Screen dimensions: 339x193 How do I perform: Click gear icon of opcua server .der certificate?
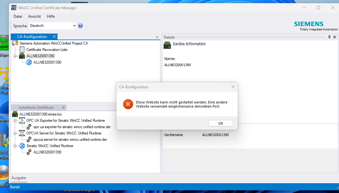click(x=29, y=140)
